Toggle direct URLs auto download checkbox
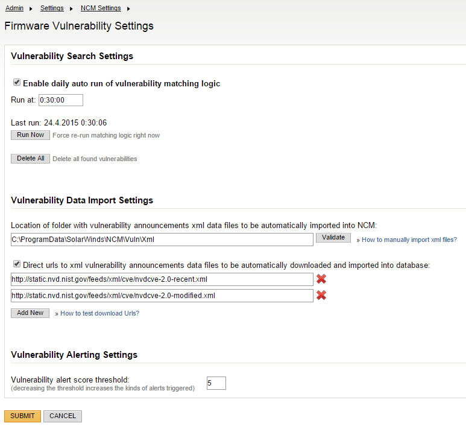Viewport: 466px width, 426px height. [17, 264]
